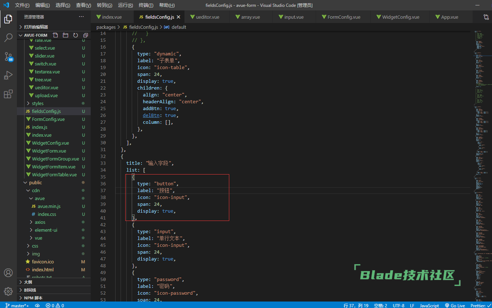Refresh the AVUE-FORM explorer
Screen dimensions: 492x308
point(76,35)
